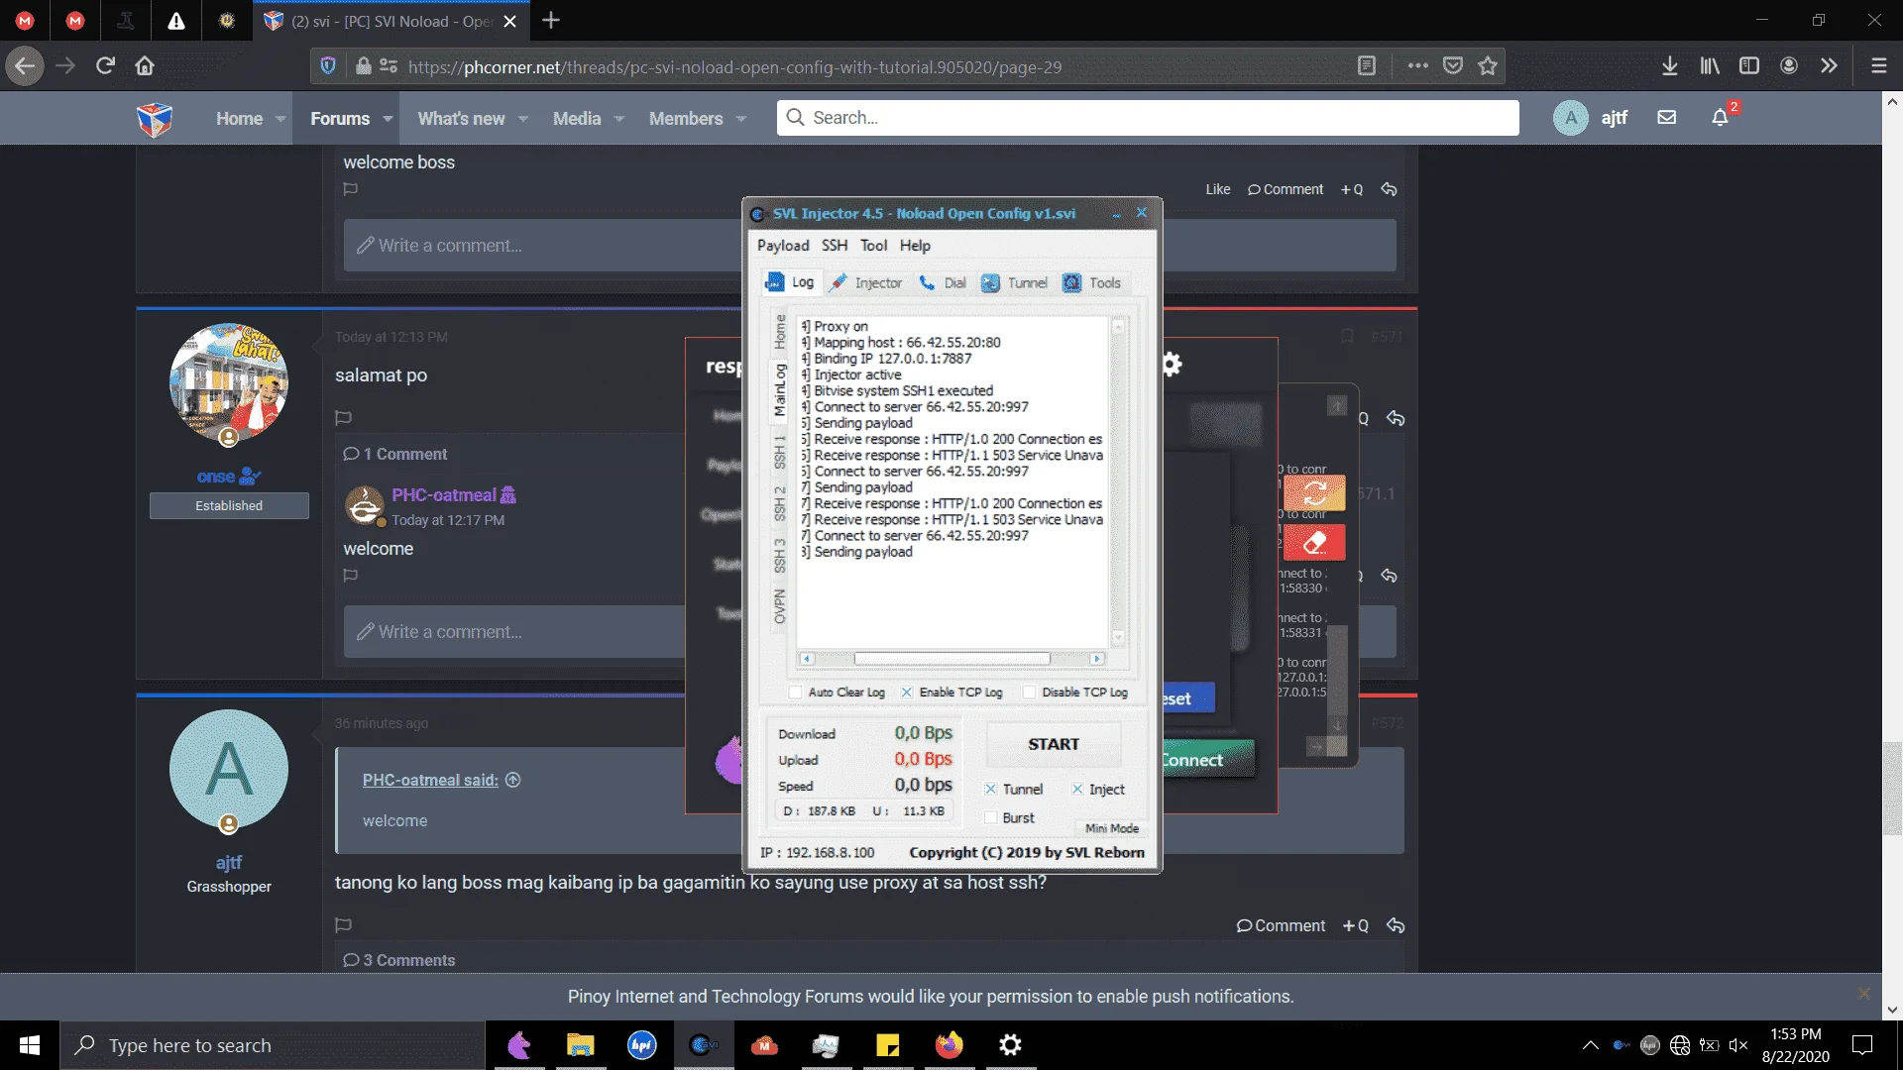Switch SVI Injector to Mini Mode
Viewport: 1903px width, 1070px height.
point(1111,828)
